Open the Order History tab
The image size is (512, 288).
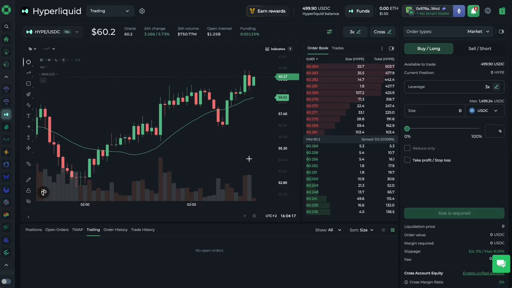coord(116,230)
